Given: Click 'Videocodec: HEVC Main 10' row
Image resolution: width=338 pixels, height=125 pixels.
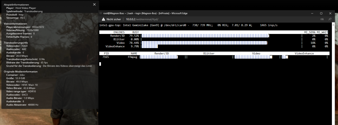Looking at the screenshot, I should pyautogui.click(x=22, y=85).
